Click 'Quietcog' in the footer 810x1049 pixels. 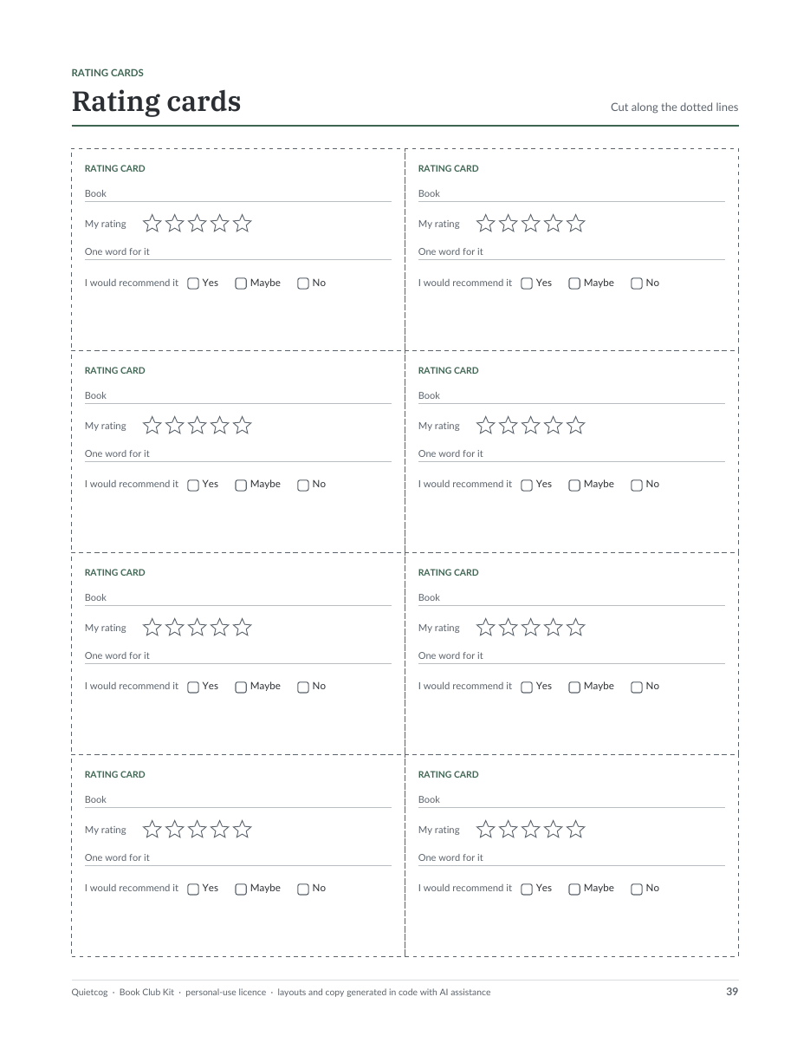(90, 993)
